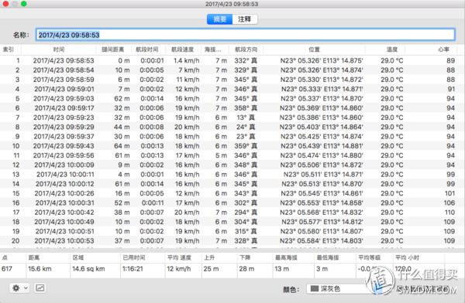Click heart rate value 101
Screen dimensions: 465x303
click(x=449, y=193)
